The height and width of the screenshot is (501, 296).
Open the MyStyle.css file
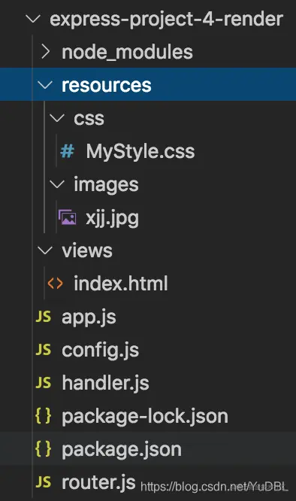[140, 151]
